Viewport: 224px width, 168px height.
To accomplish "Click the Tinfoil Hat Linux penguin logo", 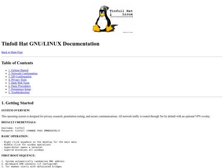I will tap(112, 20).
